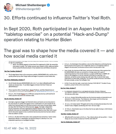Open the Michael Shellenberger display name link
The image size is (116, 134).
(31, 5)
